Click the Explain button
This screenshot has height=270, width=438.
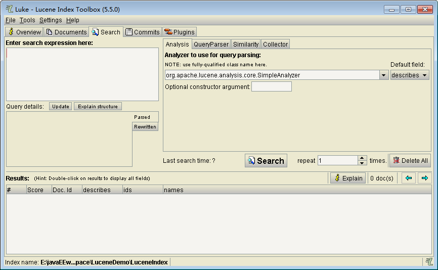347,178
